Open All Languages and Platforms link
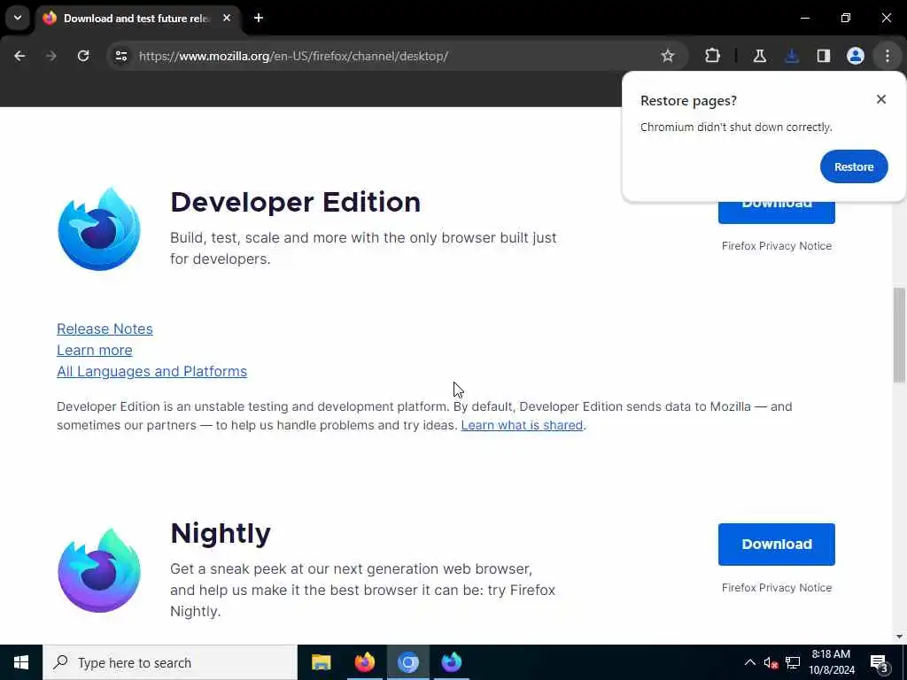 (151, 371)
